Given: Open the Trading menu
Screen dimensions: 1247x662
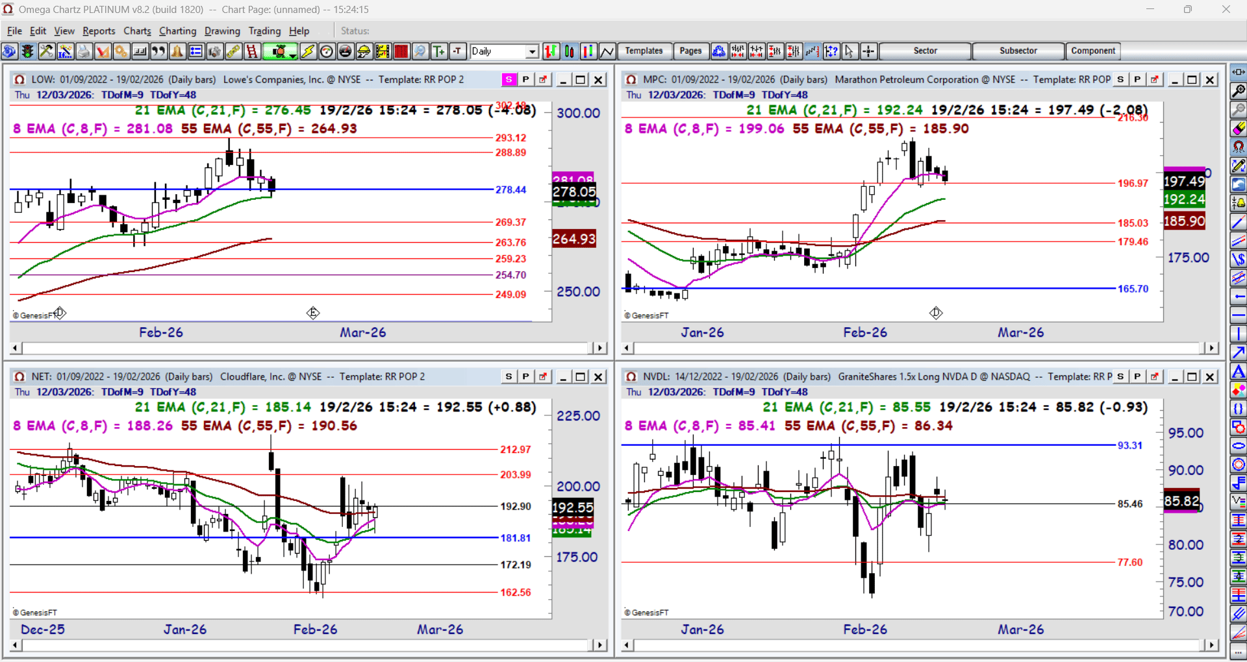Looking at the screenshot, I should (264, 31).
